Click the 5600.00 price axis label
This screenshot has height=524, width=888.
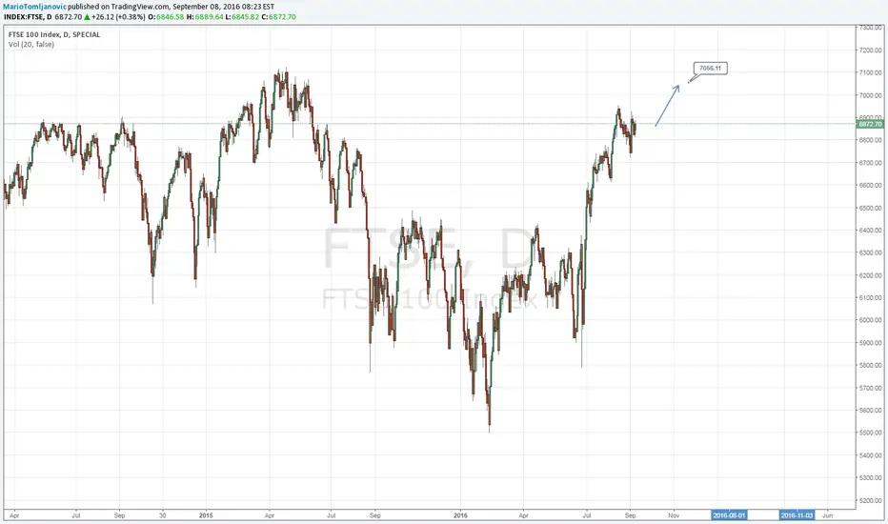click(871, 410)
